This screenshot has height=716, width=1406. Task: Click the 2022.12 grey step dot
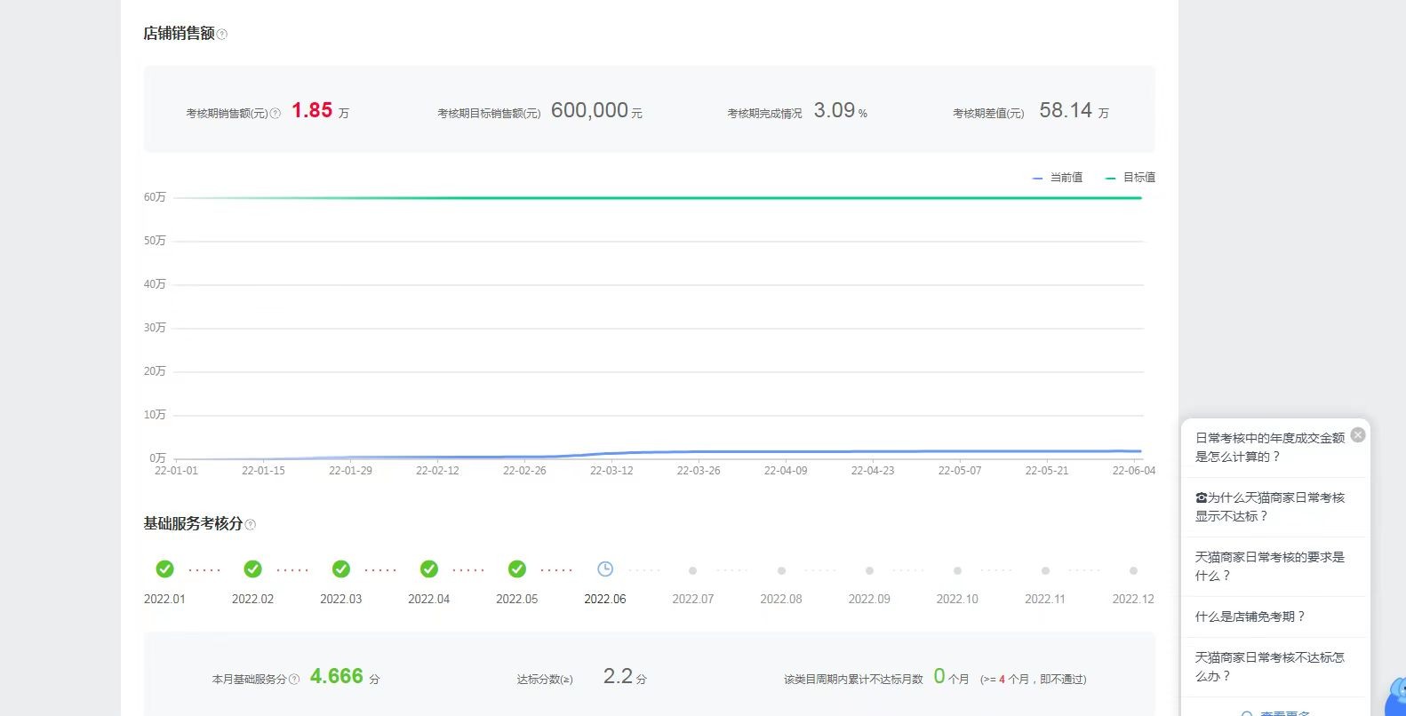point(1133,571)
